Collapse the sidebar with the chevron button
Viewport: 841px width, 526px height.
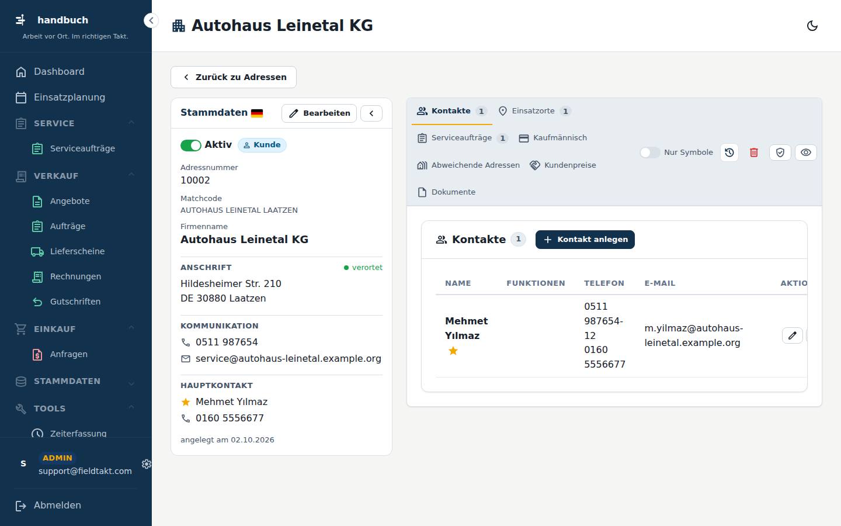coord(151,20)
